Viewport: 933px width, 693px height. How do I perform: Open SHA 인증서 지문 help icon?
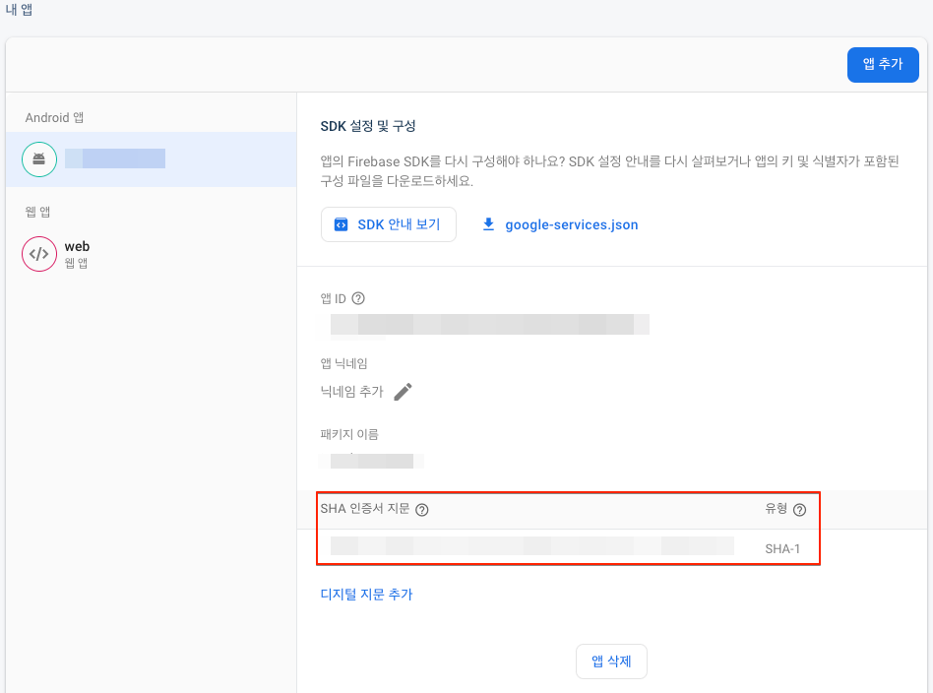pos(422,510)
